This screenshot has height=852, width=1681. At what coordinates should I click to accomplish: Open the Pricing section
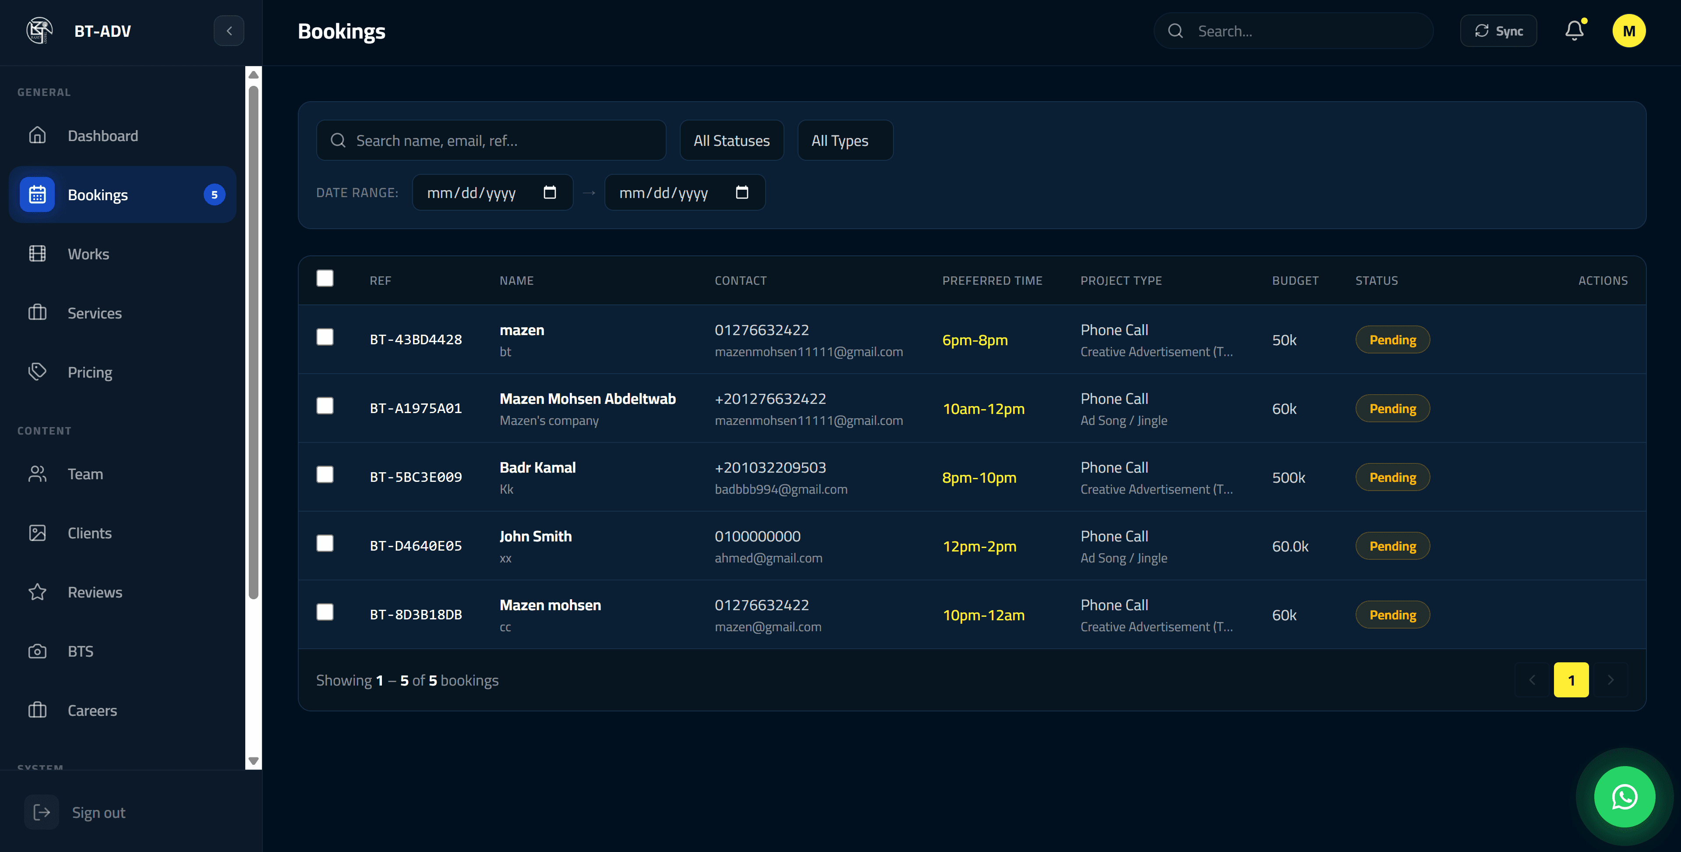pos(123,372)
